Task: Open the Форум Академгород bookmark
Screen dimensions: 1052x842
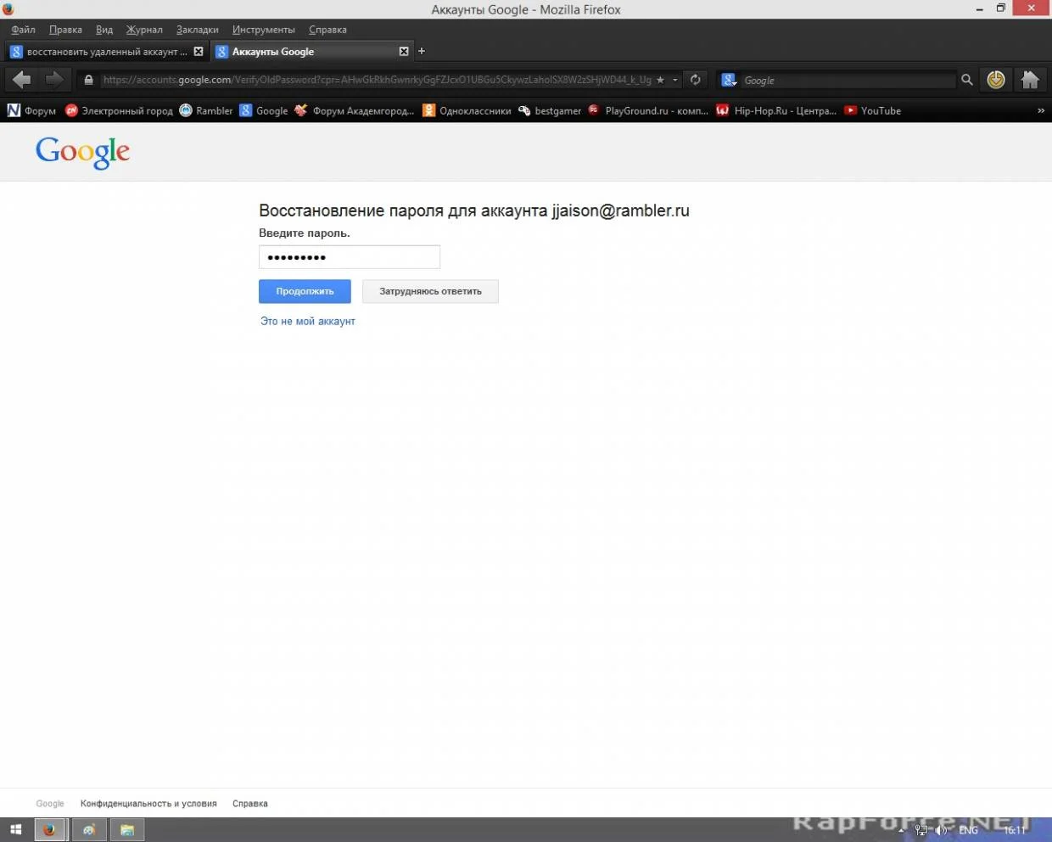Action: 355,110
